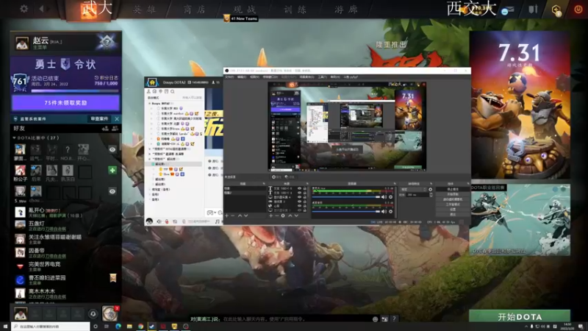Viewport: 588px width, 331px height.
Task: Click the 开始DOTA play button
Action: (x=520, y=316)
